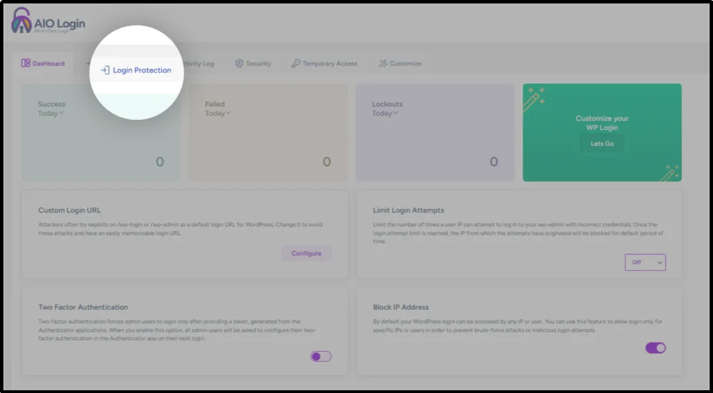Click Configure under Custom Login URL
713x393 pixels.
coord(306,253)
